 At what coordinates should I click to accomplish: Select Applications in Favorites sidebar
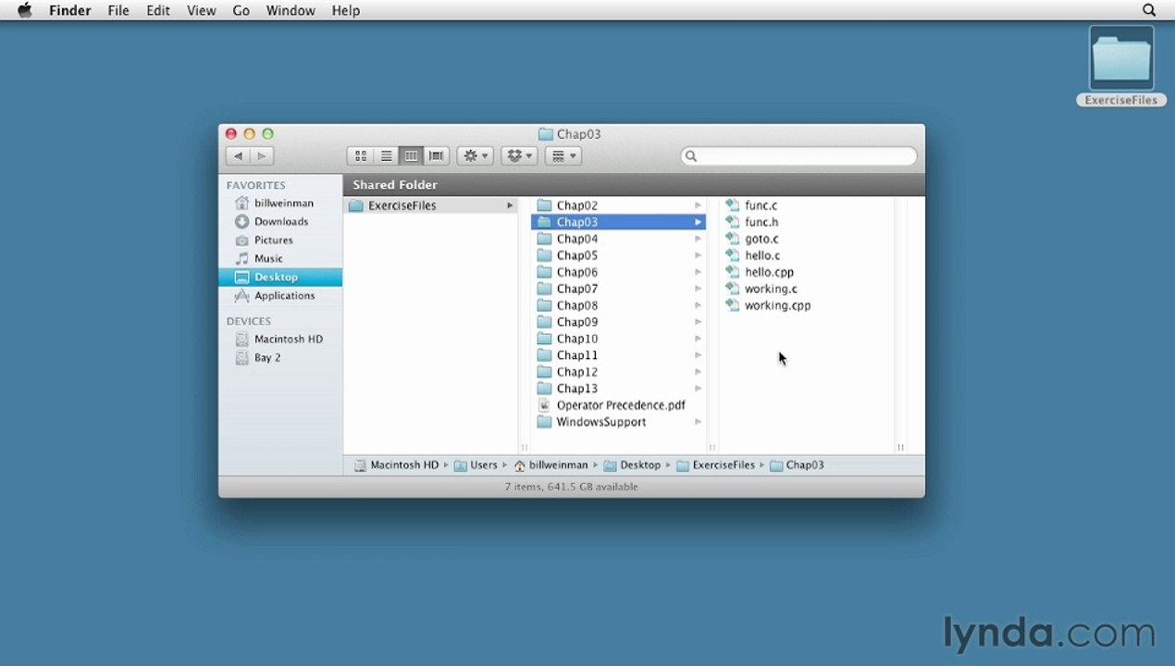[280, 295]
